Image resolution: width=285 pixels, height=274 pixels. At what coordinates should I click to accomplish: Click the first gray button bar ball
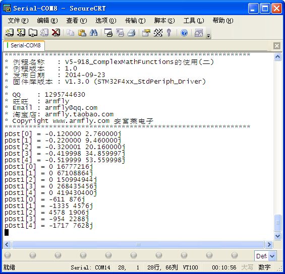click(8, 255)
